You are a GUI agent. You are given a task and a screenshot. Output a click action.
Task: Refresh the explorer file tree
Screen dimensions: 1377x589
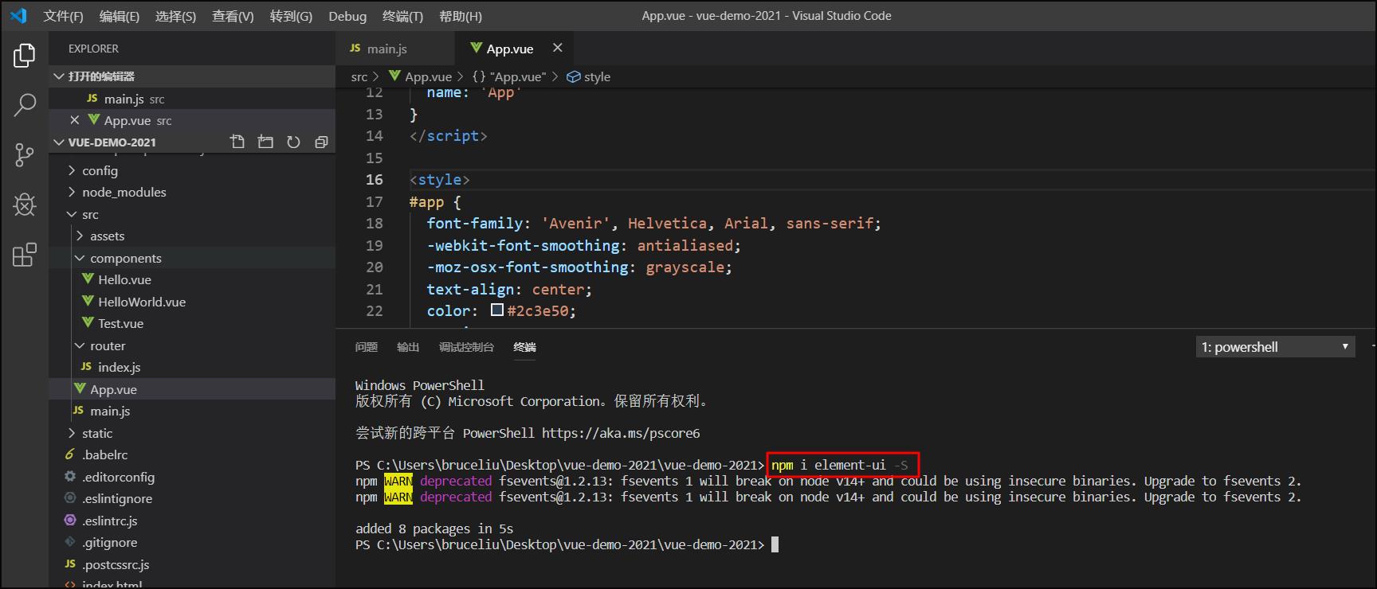[293, 142]
